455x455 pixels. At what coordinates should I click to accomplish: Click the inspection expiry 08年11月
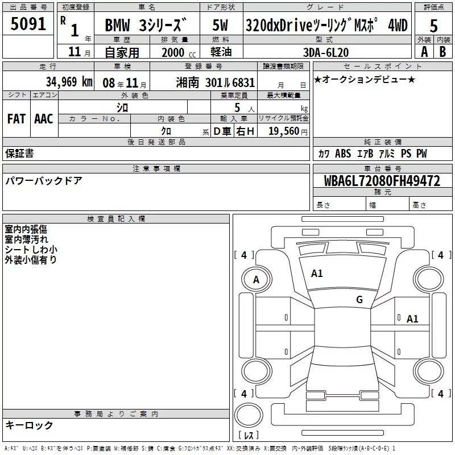pyautogui.click(x=125, y=83)
